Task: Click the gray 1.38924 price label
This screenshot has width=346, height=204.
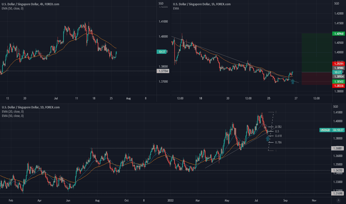Action: point(339,76)
